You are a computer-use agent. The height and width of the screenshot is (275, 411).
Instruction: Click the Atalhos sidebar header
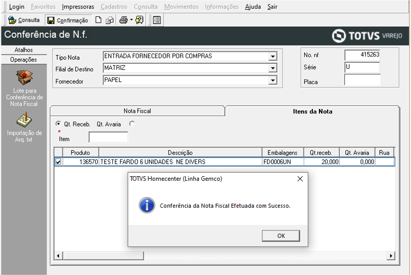click(24, 50)
